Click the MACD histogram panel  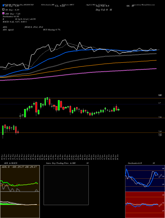[x=20, y=205]
